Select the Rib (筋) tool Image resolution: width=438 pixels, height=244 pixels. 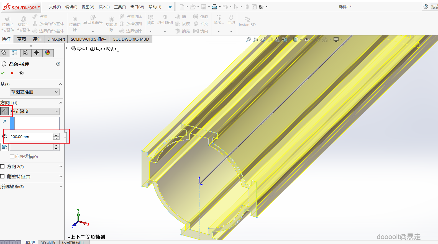181,17
